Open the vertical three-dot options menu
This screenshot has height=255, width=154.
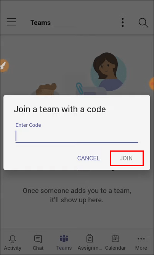pos(123,23)
